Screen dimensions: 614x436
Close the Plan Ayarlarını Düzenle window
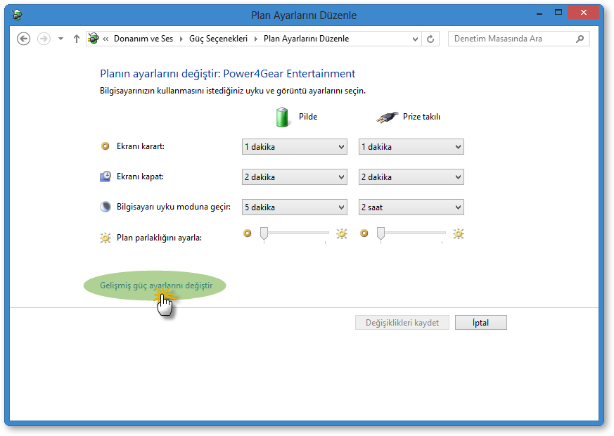pyautogui.click(x=584, y=13)
